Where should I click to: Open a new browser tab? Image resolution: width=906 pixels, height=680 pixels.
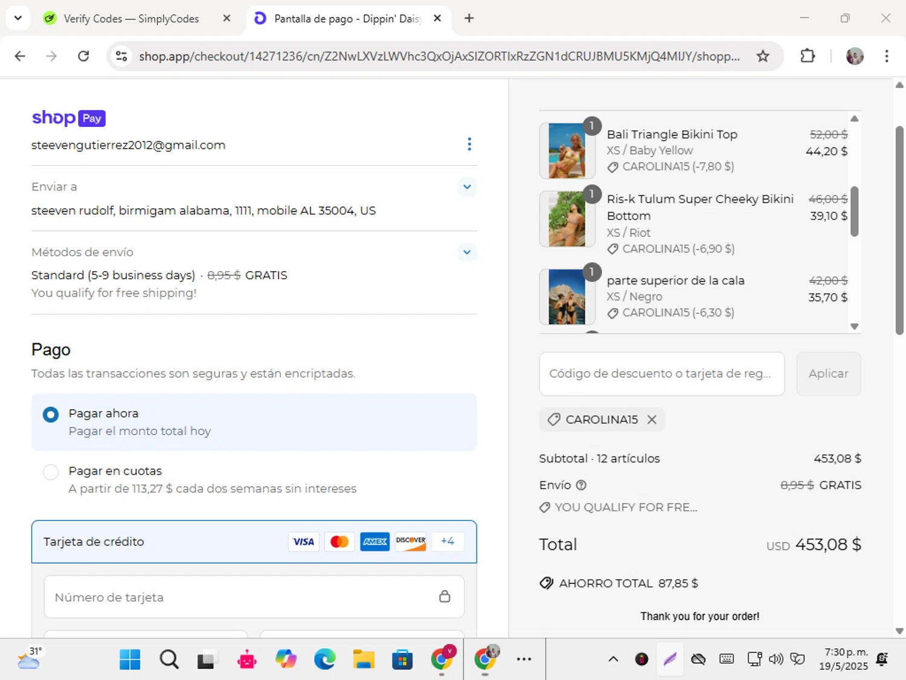469,18
